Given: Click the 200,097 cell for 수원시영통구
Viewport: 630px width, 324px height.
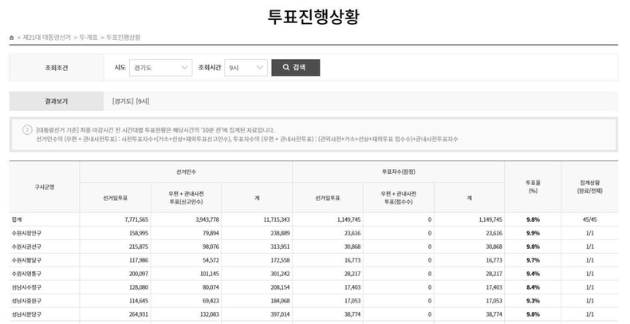Looking at the screenshot, I should pyautogui.click(x=139, y=274).
